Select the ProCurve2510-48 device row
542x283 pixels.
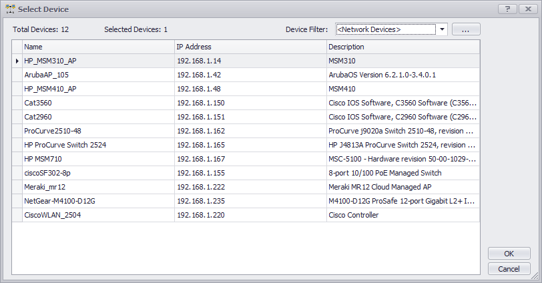coord(246,131)
